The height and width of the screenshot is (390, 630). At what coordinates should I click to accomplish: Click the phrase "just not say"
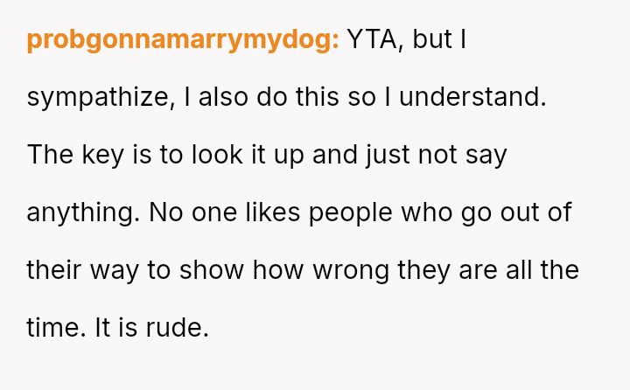[x=435, y=156]
